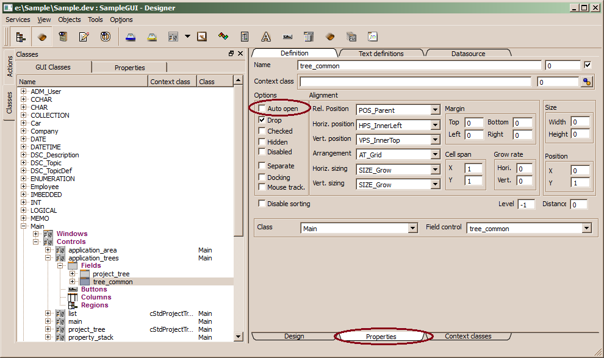The width and height of the screenshot is (604, 358).
Task: Click the yellow printer icon in the toolbar
Action: 152,37
